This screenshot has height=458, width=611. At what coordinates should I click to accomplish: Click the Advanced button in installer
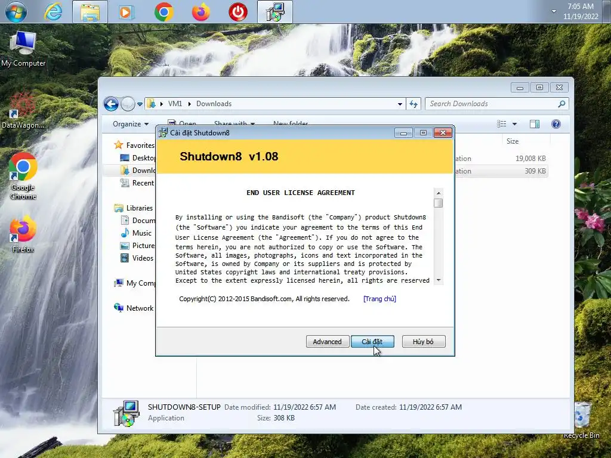(x=328, y=342)
